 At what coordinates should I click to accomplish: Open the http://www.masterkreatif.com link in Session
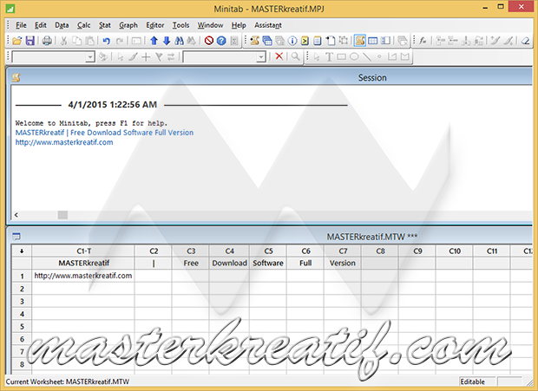click(64, 142)
